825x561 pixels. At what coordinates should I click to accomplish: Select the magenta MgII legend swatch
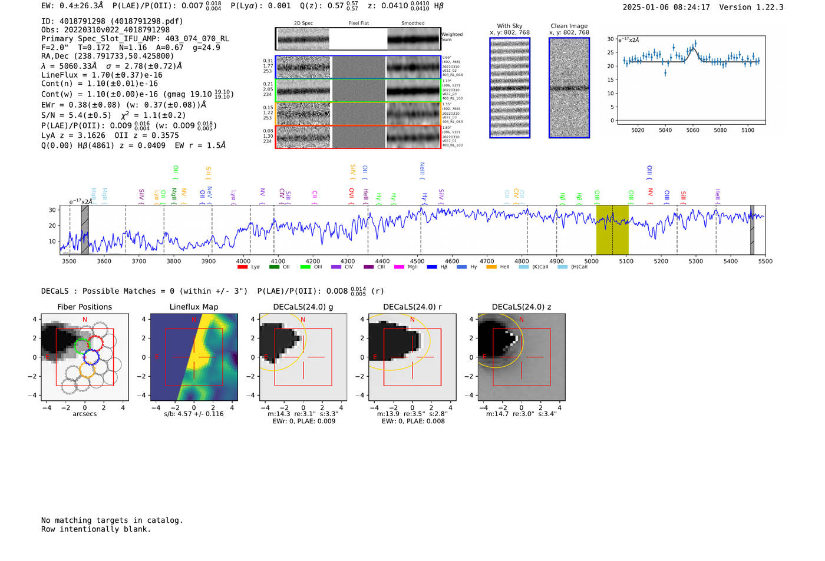click(x=399, y=267)
